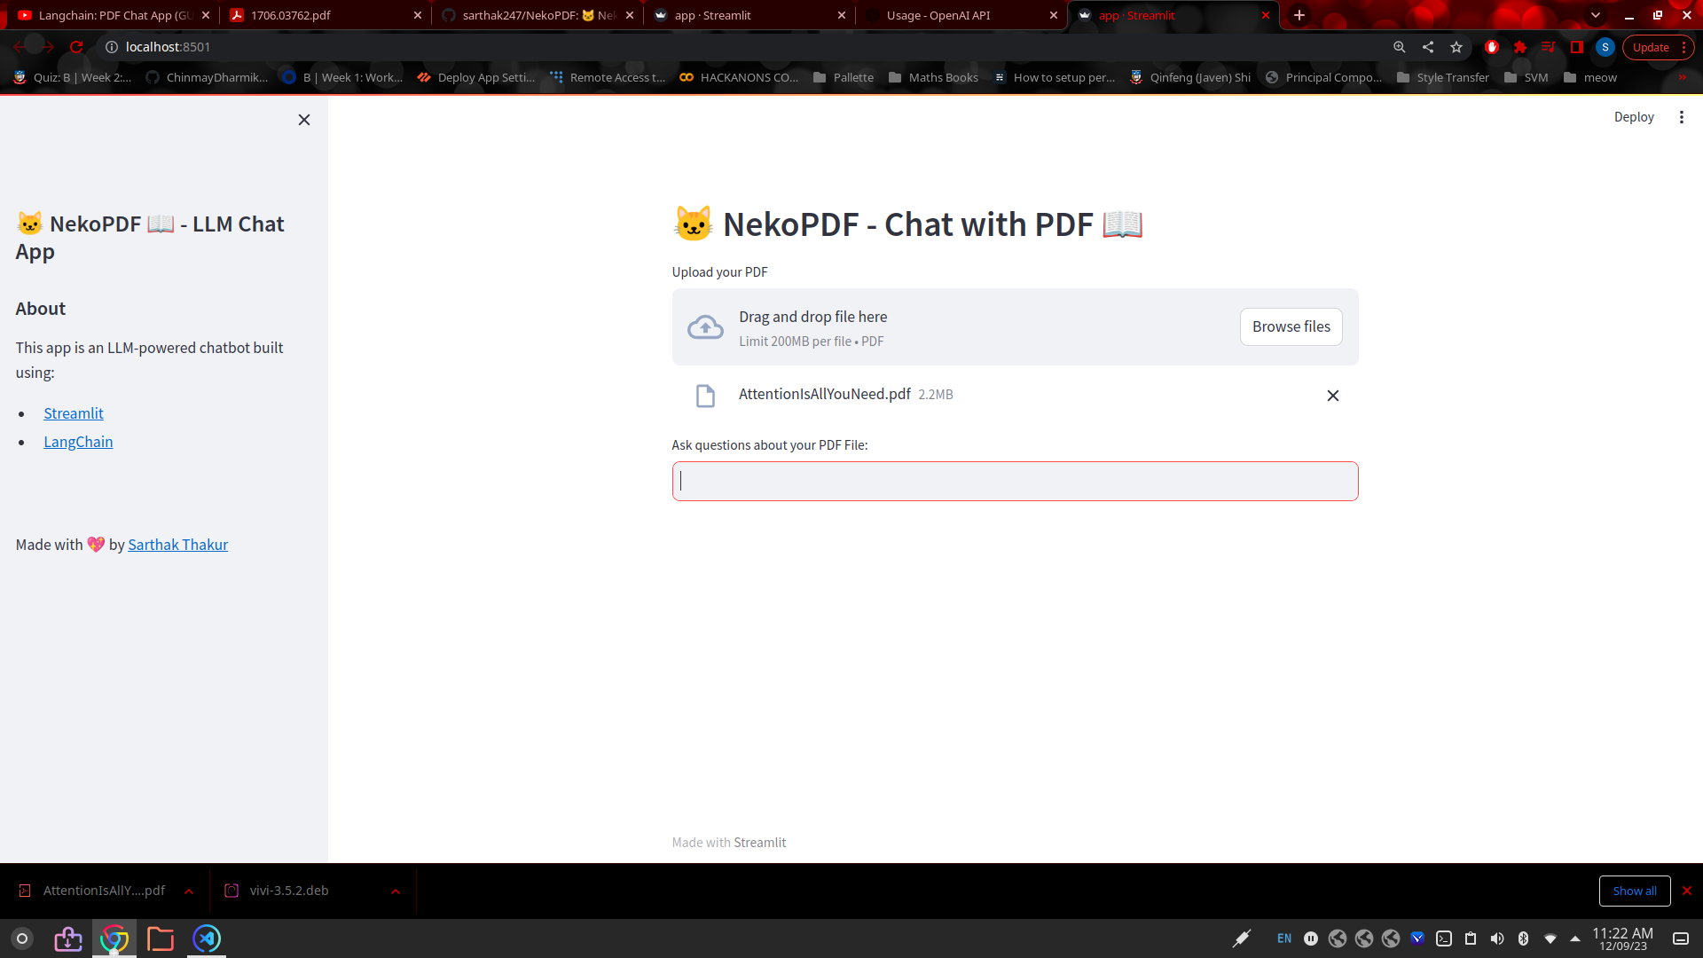Open the Sarthak Thakur link
This screenshot has width=1703, height=958.
pos(177,544)
